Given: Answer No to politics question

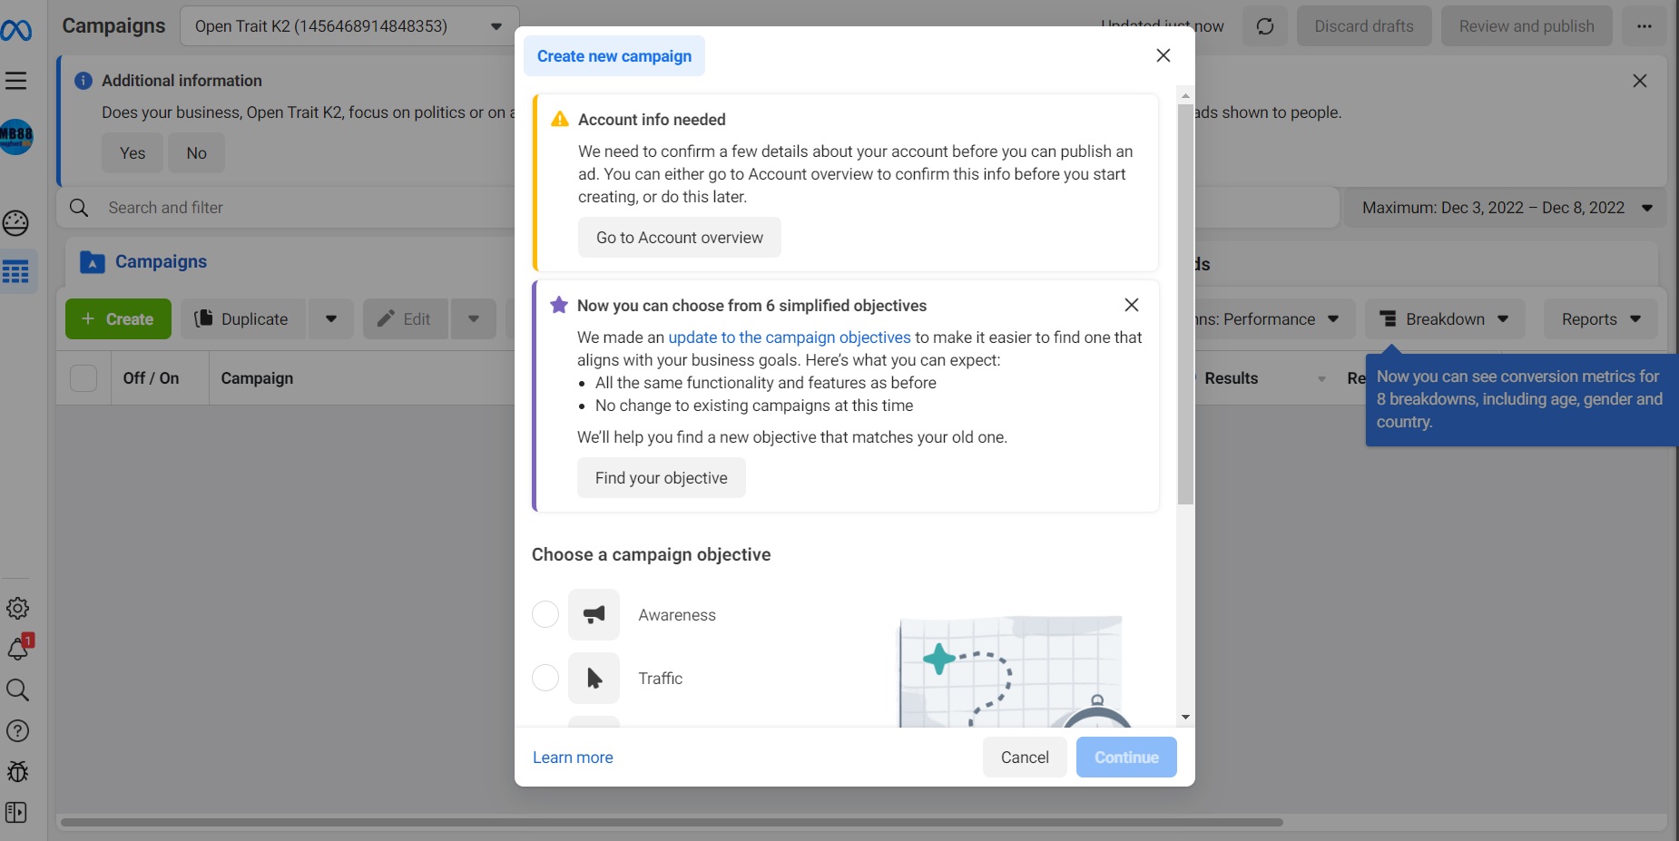Looking at the screenshot, I should coord(196,153).
